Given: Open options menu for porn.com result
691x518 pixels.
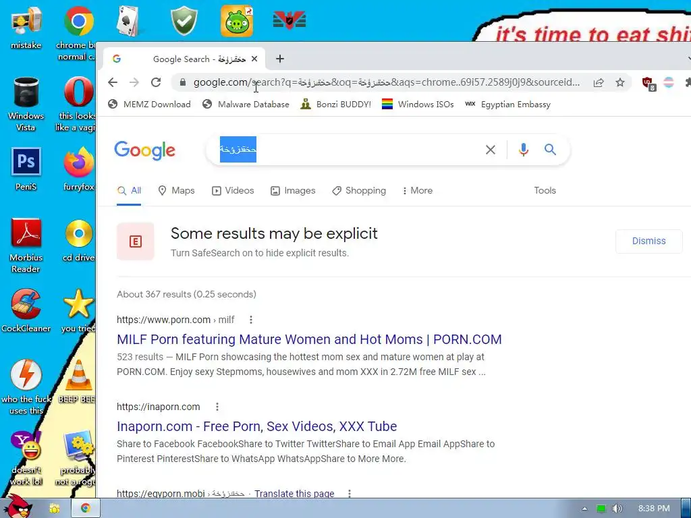Looking at the screenshot, I should (251, 320).
